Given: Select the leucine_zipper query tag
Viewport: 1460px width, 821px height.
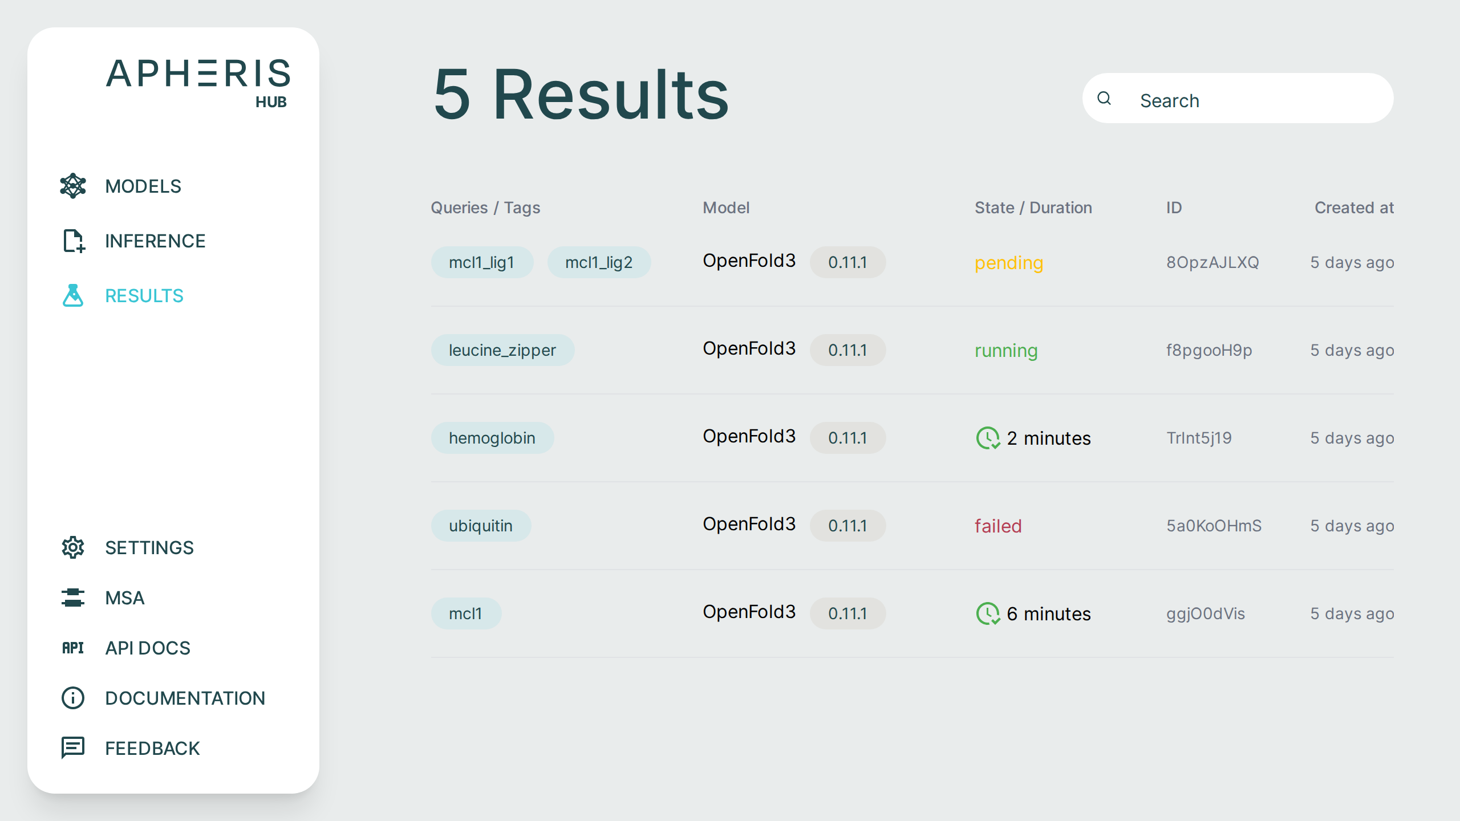Looking at the screenshot, I should click(x=502, y=350).
